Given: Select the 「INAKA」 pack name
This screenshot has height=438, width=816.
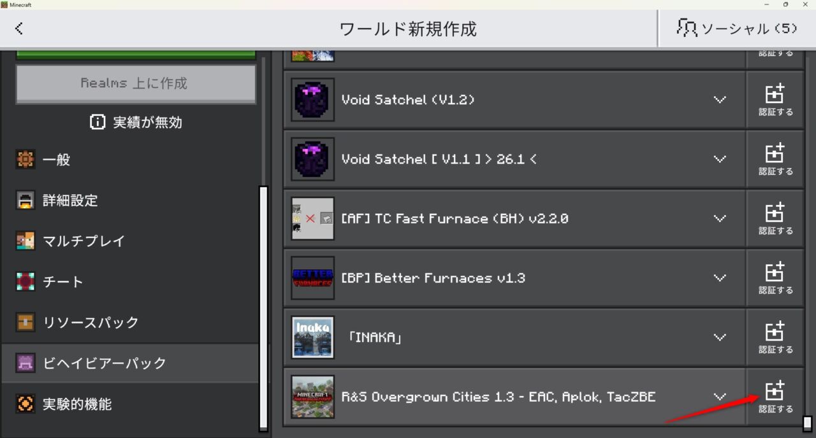Looking at the screenshot, I should (375, 337).
